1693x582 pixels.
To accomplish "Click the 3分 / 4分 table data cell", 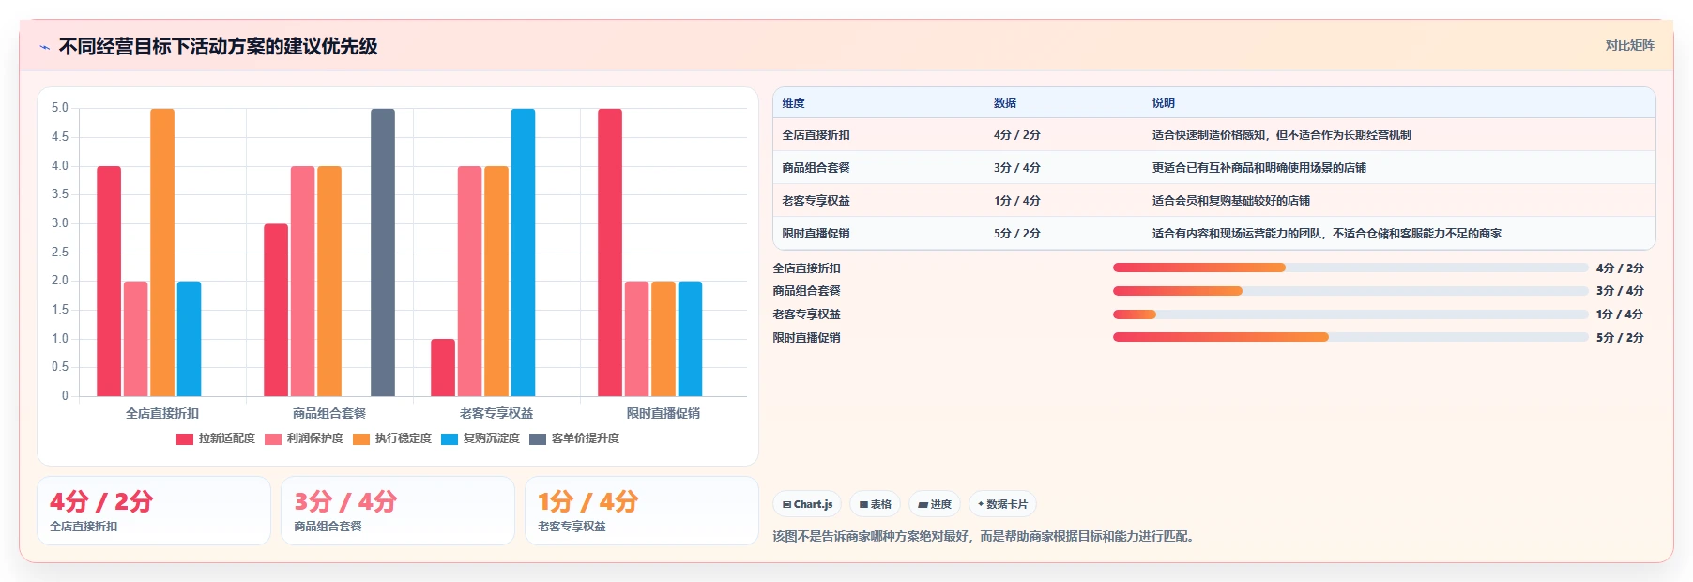I will coord(1017,167).
